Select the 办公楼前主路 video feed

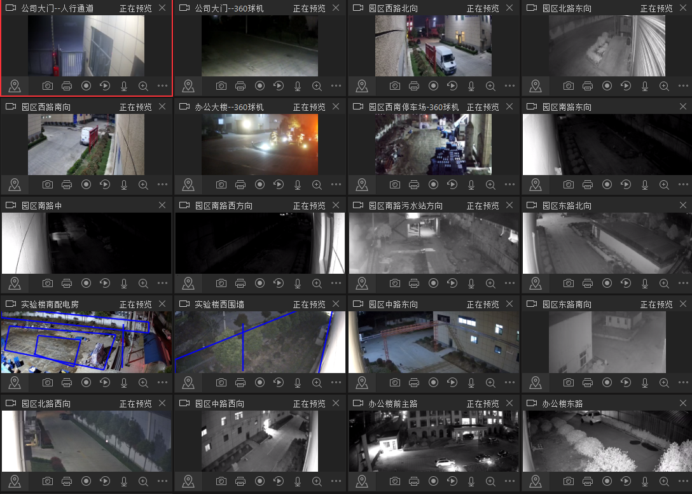tap(434, 441)
